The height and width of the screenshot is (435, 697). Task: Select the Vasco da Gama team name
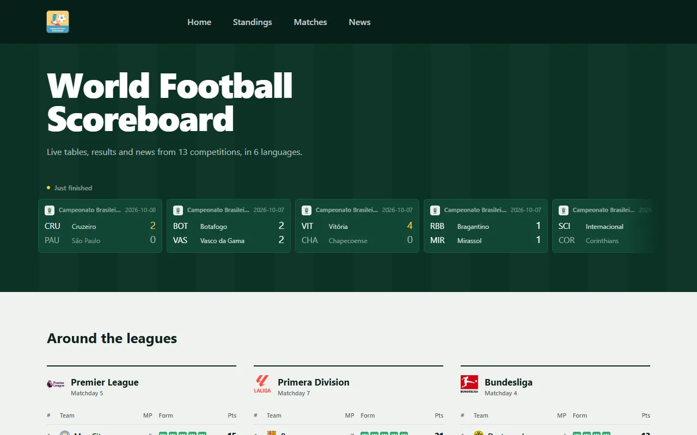click(222, 240)
